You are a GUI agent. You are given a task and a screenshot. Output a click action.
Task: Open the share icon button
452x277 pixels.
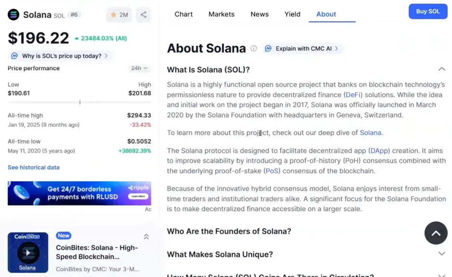143,14
